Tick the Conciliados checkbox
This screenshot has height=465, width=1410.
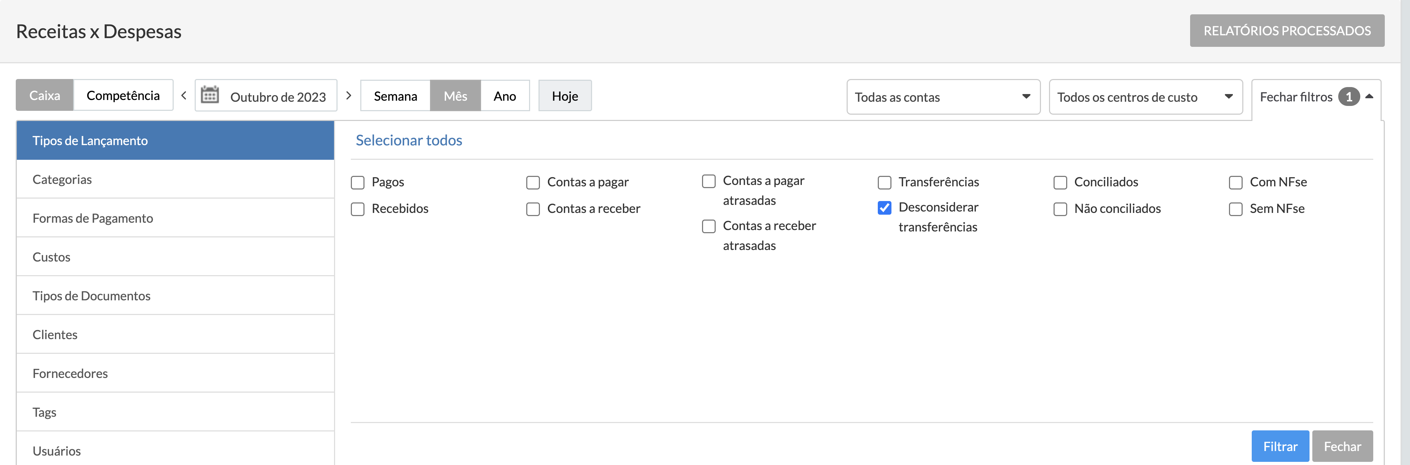pos(1060,183)
